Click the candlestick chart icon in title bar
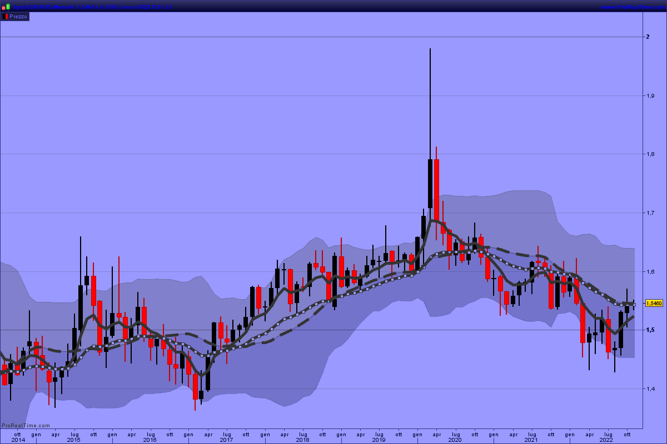The width and height of the screenshot is (667, 444). [6, 7]
